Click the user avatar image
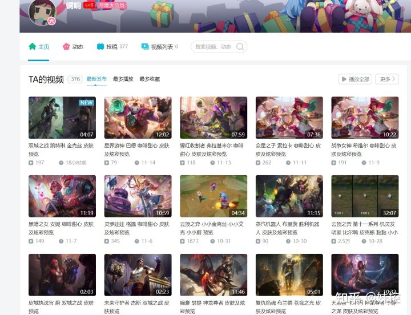The height and width of the screenshot is (315, 411). tap(42, 12)
